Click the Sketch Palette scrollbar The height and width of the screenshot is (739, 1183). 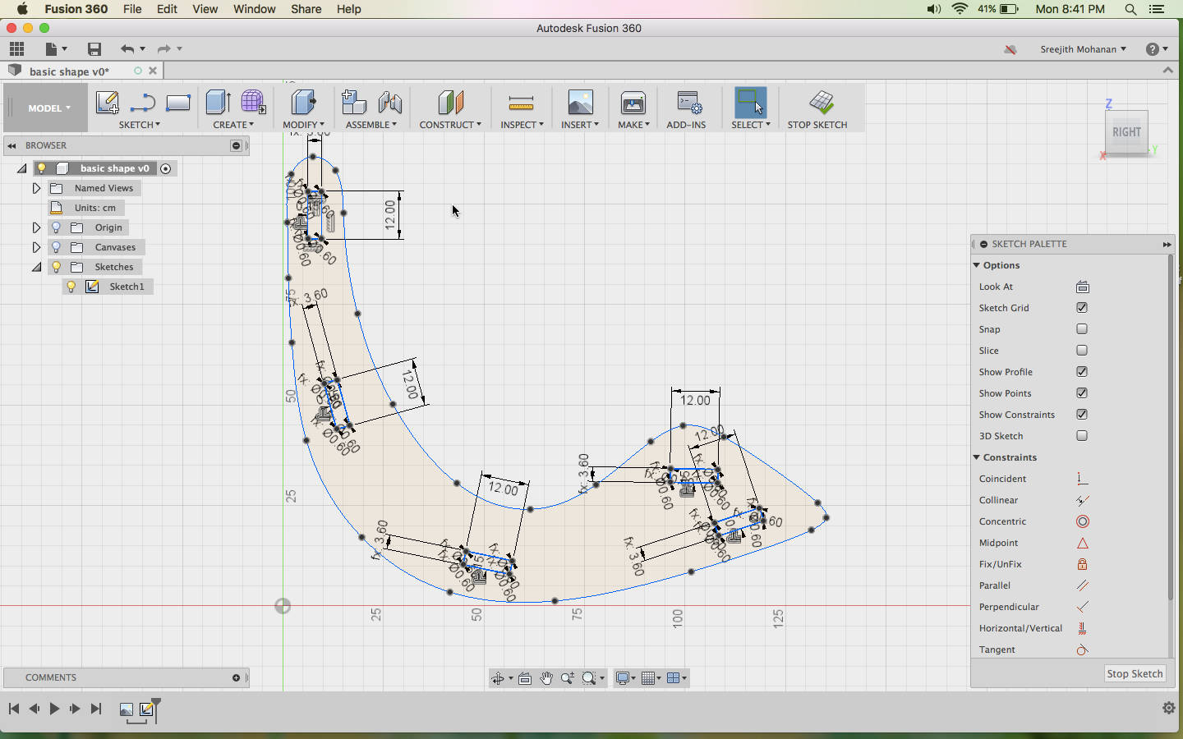[1171, 427]
